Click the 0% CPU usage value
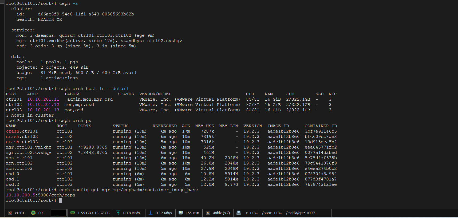The height and width of the screenshot is (218, 458). click(x=41, y=213)
